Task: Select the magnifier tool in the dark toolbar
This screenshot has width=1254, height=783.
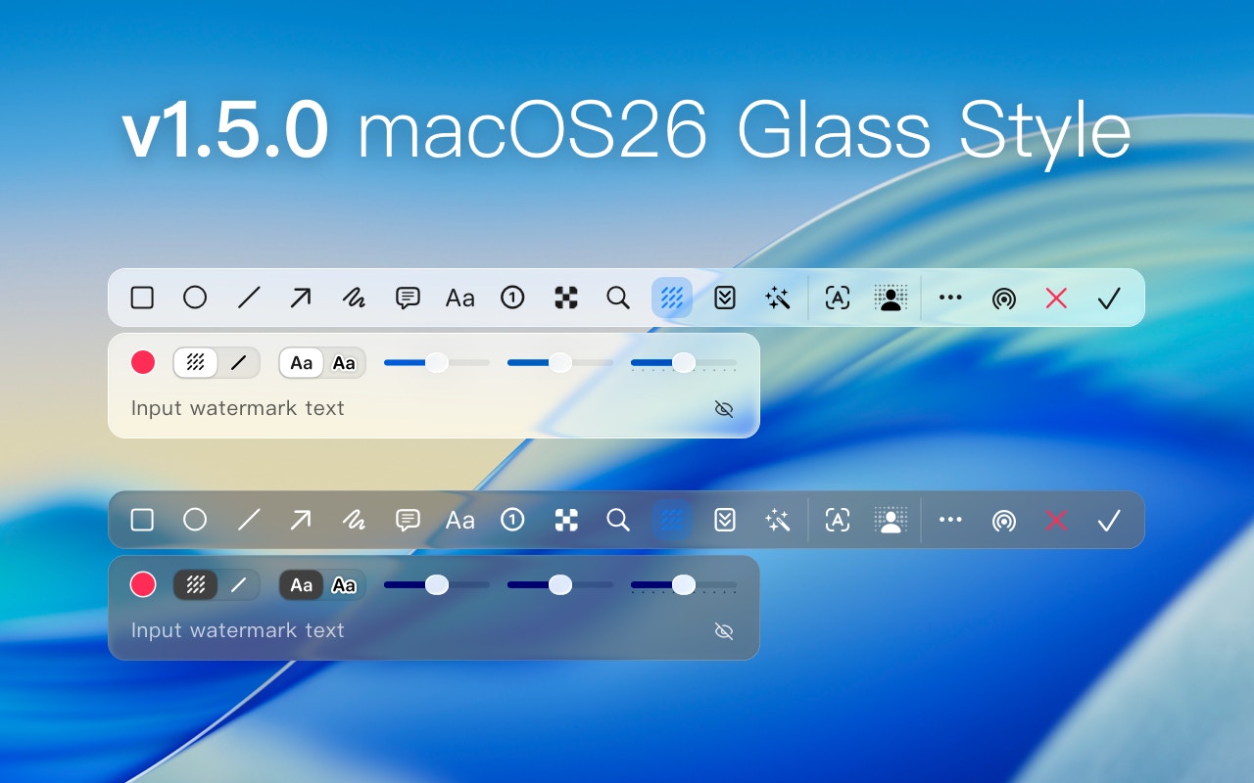Action: click(618, 520)
